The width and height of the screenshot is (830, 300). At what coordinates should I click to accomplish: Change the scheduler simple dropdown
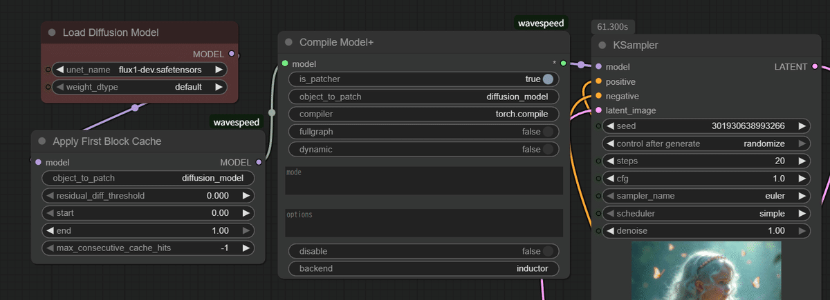pyautogui.click(x=702, y=214)
